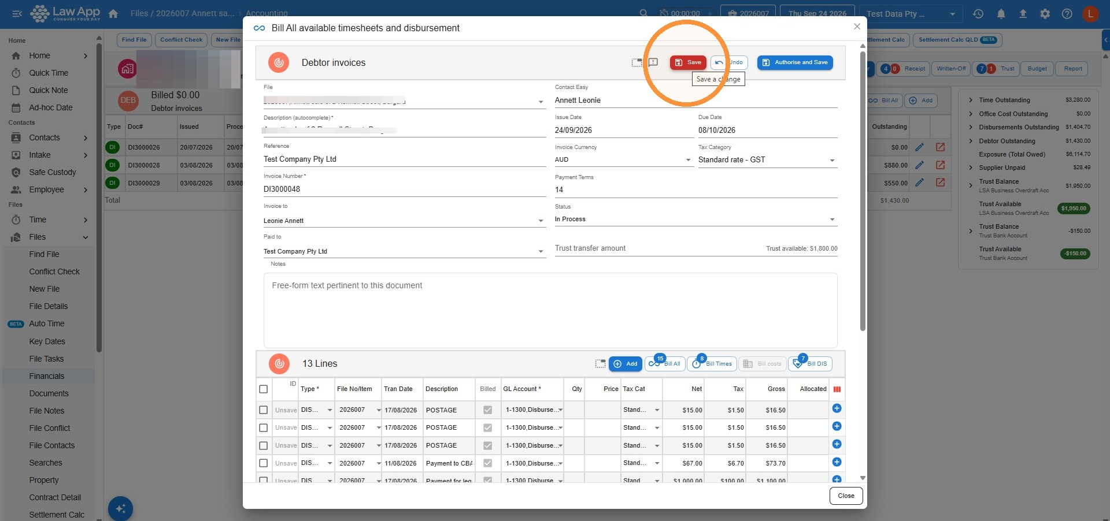Open the Paid to Test Company dropdown
Screen dimensions: 1110x521
click(x=405, y=251)
